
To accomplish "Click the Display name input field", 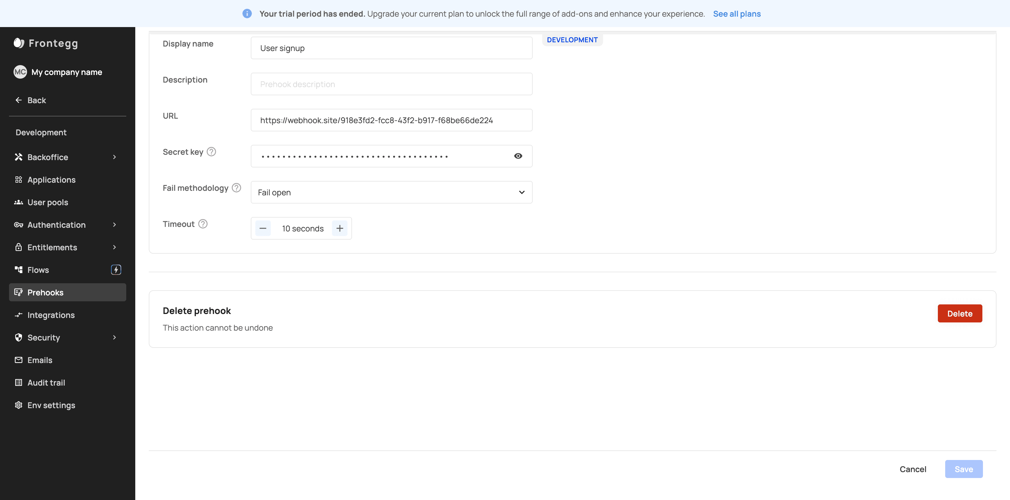I will pos(391,48).
